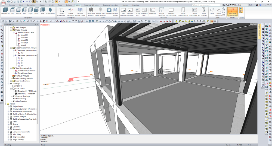Viewport: 272px width, 146px height.
Task: Collapse the Modal Analysis tree node
Action: pyautogui.click(x=11, y=30)
